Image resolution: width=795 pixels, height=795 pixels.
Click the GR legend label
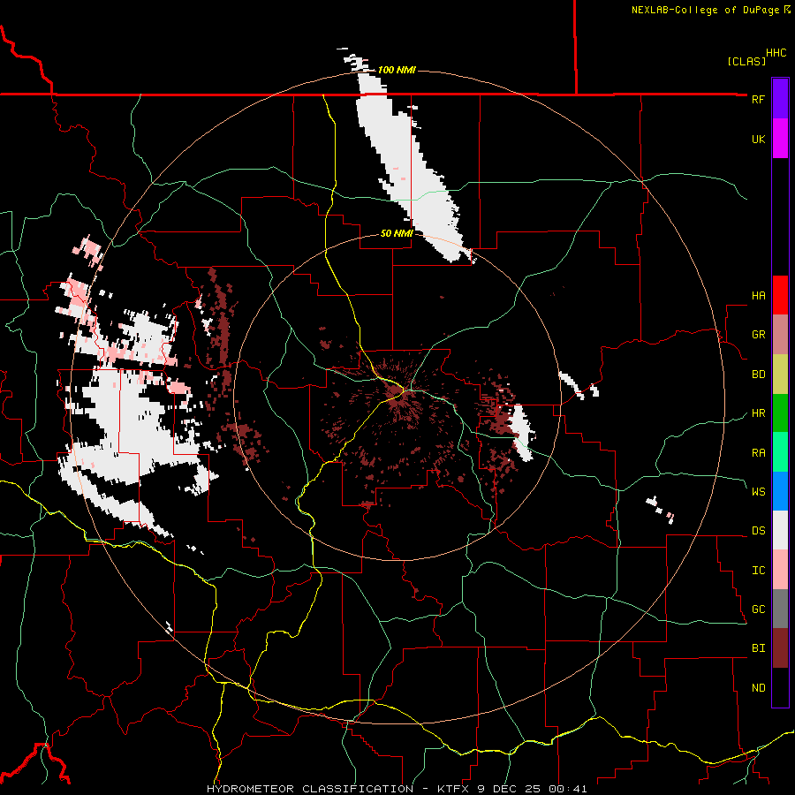(x=758, y=335)
